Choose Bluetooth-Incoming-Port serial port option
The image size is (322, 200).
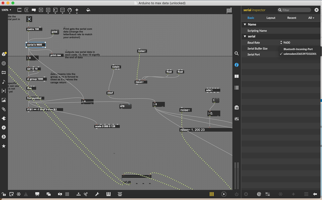point(298,49)
